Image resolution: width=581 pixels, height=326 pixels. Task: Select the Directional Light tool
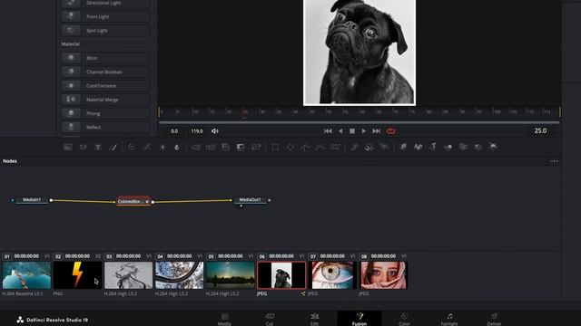(105, 4)
